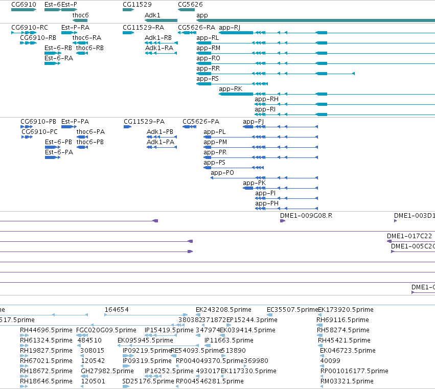Select the CG11529 gene label
This screenshot has width=435, height=389.
137,5
